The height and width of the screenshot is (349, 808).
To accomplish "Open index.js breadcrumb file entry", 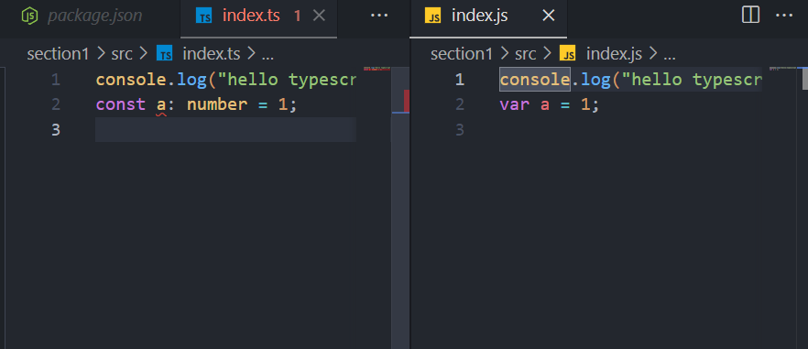I will [x=614, y=54].
